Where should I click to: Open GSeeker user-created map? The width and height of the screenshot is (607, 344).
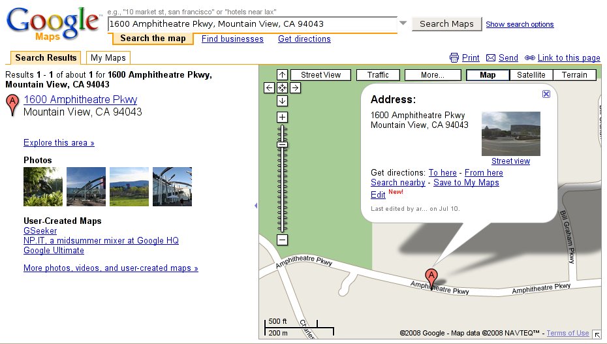point(40,230)
